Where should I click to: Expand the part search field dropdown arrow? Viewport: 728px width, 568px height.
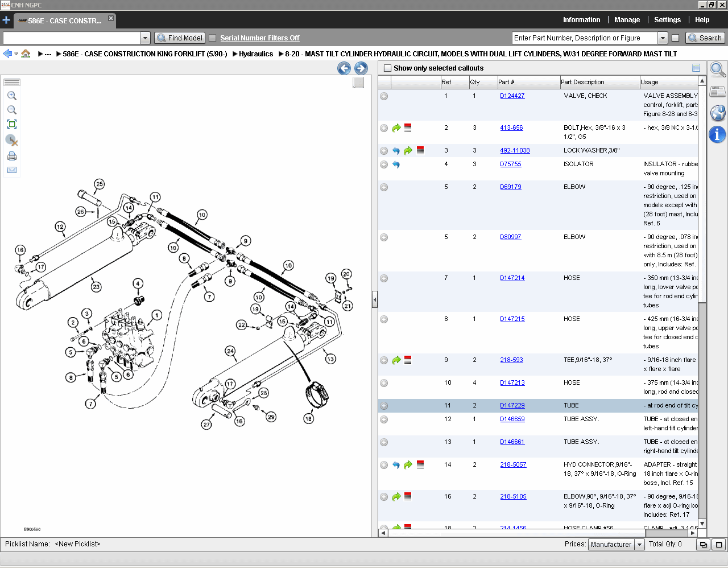click(x=663, y=38)
